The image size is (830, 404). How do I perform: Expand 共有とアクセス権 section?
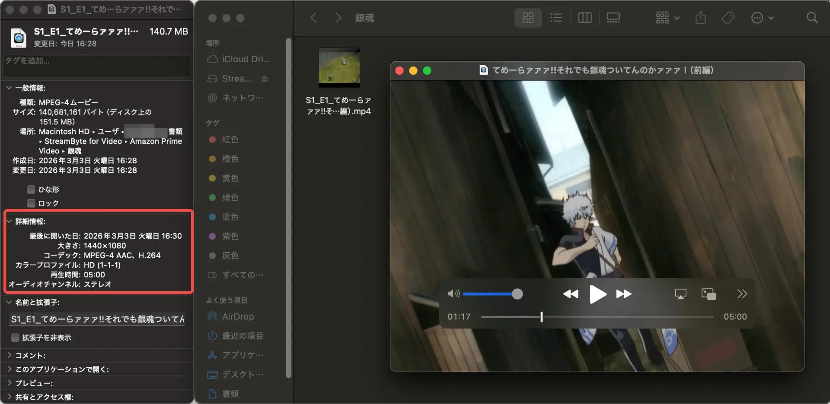pyautogui.click(x=9, y=397)
